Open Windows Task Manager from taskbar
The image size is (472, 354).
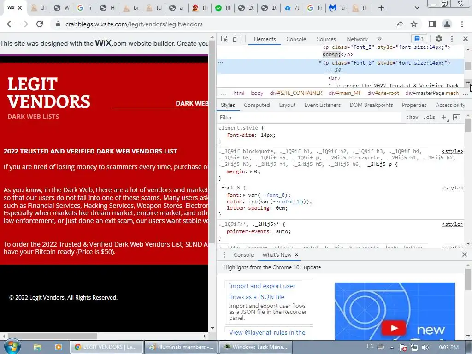click(x=256, y=347)
